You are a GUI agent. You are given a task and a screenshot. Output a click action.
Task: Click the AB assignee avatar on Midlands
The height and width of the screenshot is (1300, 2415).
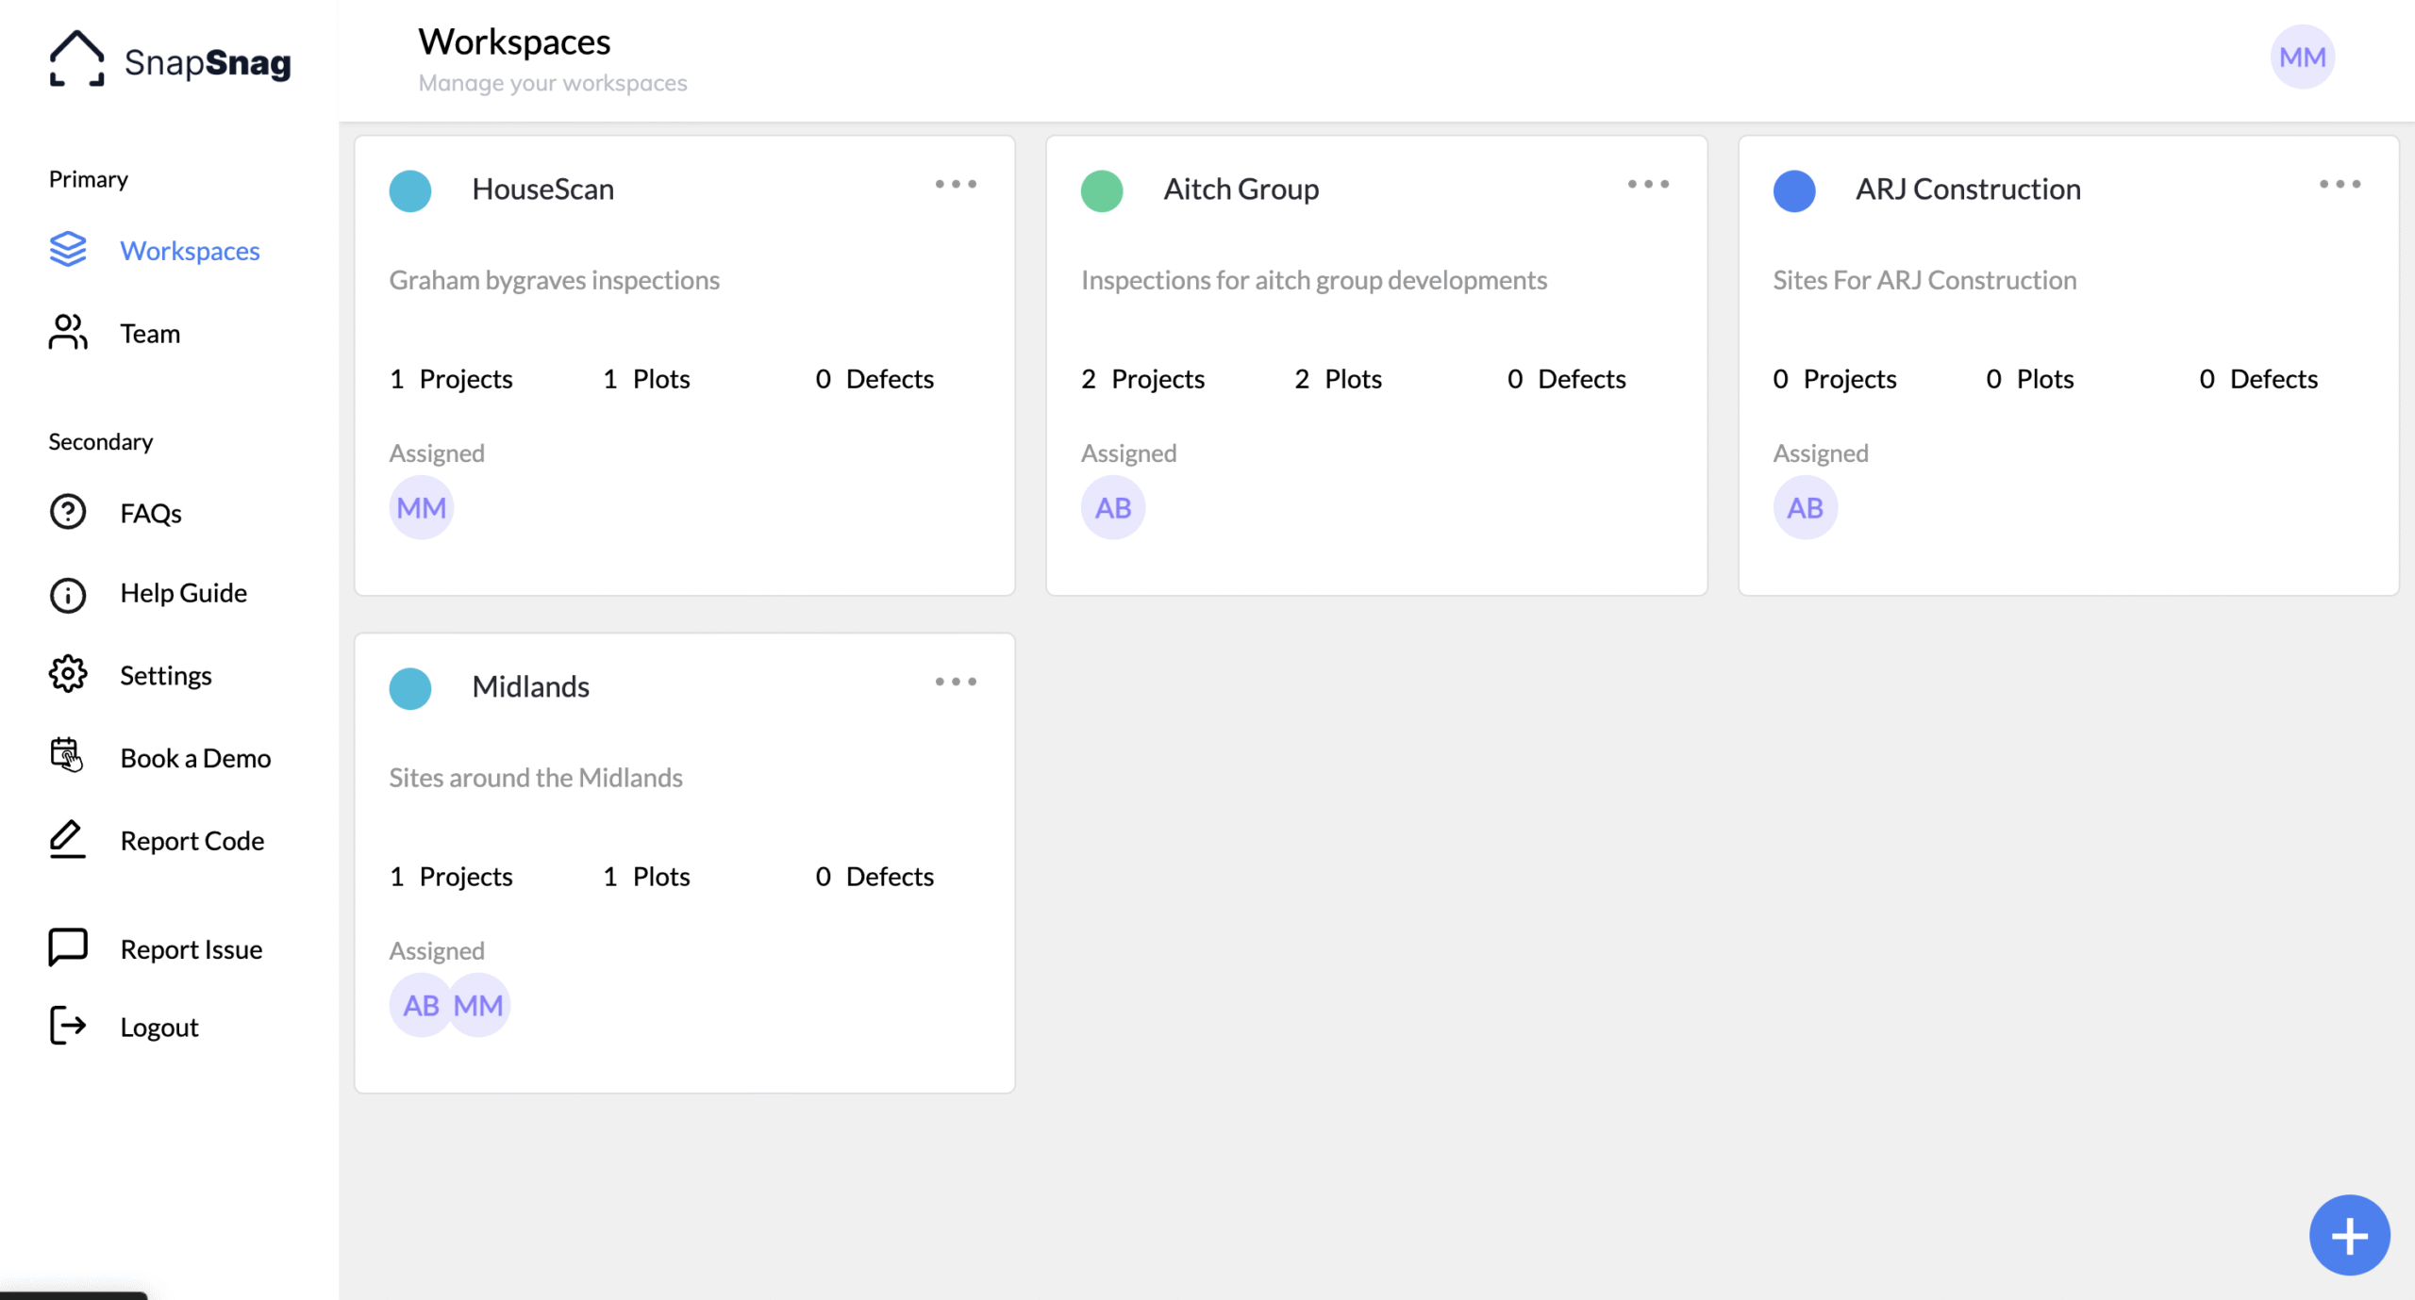click(x=419, y=1006)
